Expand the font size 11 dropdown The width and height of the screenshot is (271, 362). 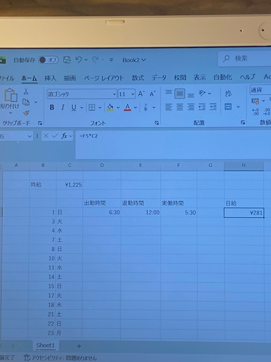pyautogui.click(x=133, y=94)
